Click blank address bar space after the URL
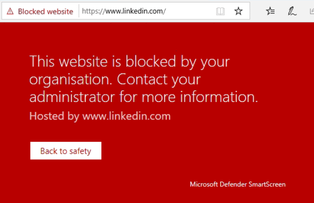Screen dimensions: 314x203 (190, 11)
